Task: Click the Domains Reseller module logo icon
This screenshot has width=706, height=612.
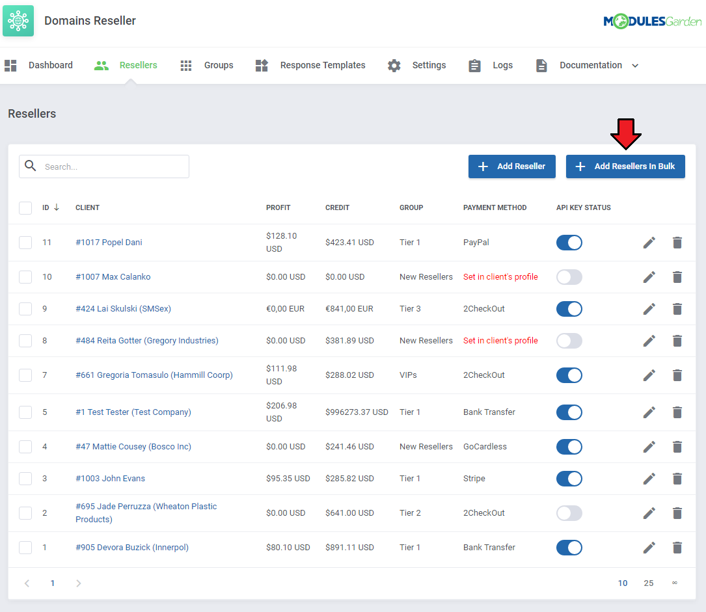Action: pyautogui.click(x=18, y=21)
